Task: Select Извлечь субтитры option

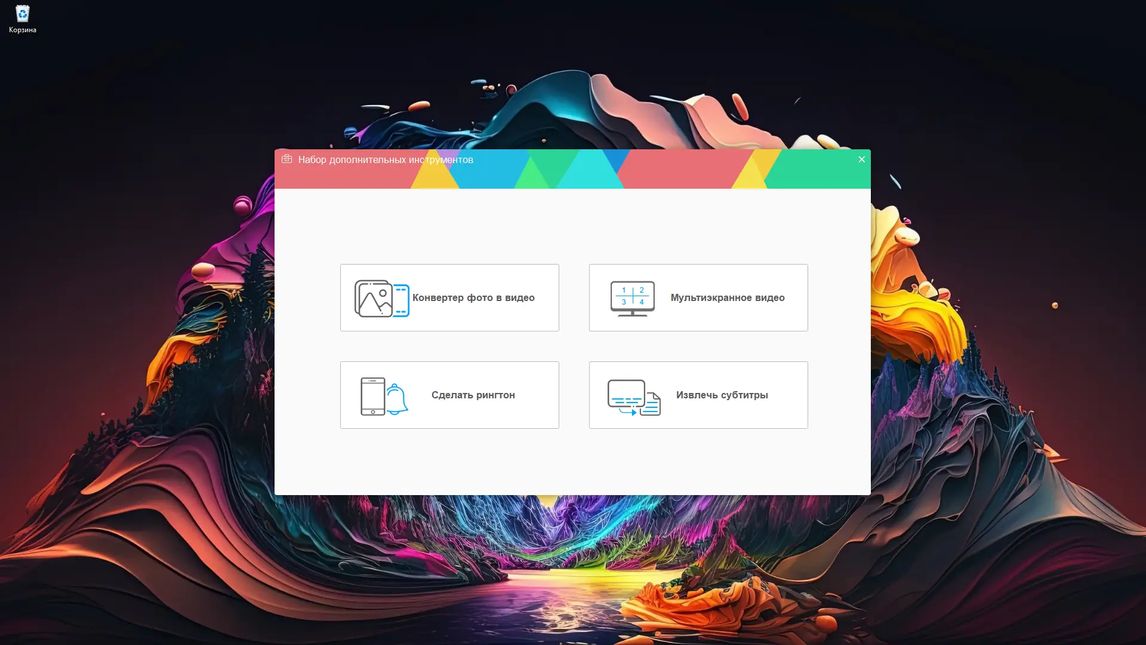Action: [x=722, y=395]
